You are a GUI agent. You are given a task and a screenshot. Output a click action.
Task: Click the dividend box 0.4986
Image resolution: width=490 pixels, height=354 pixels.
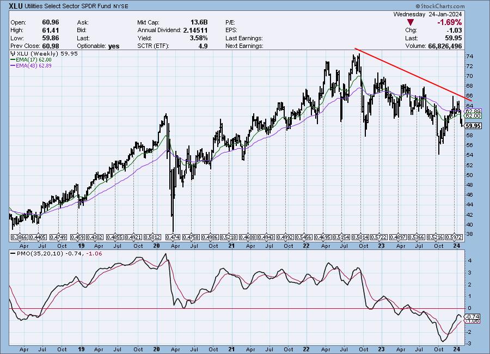click(210, 237)
